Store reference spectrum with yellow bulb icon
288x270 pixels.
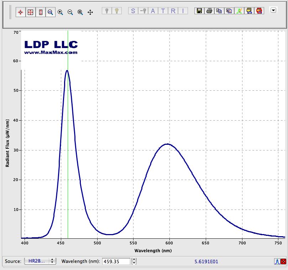pyautogui.click(x=117, y=11)
